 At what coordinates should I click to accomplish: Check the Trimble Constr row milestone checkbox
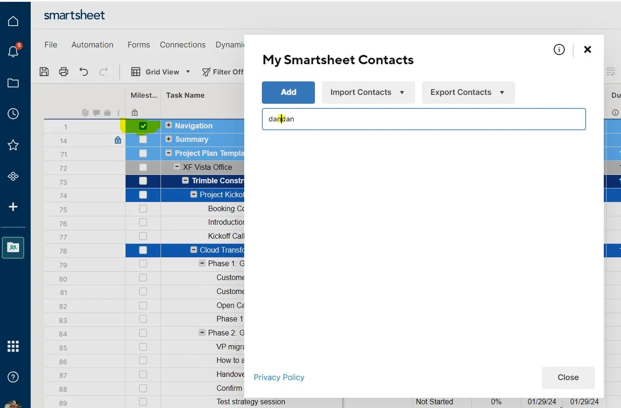(143, 181)
